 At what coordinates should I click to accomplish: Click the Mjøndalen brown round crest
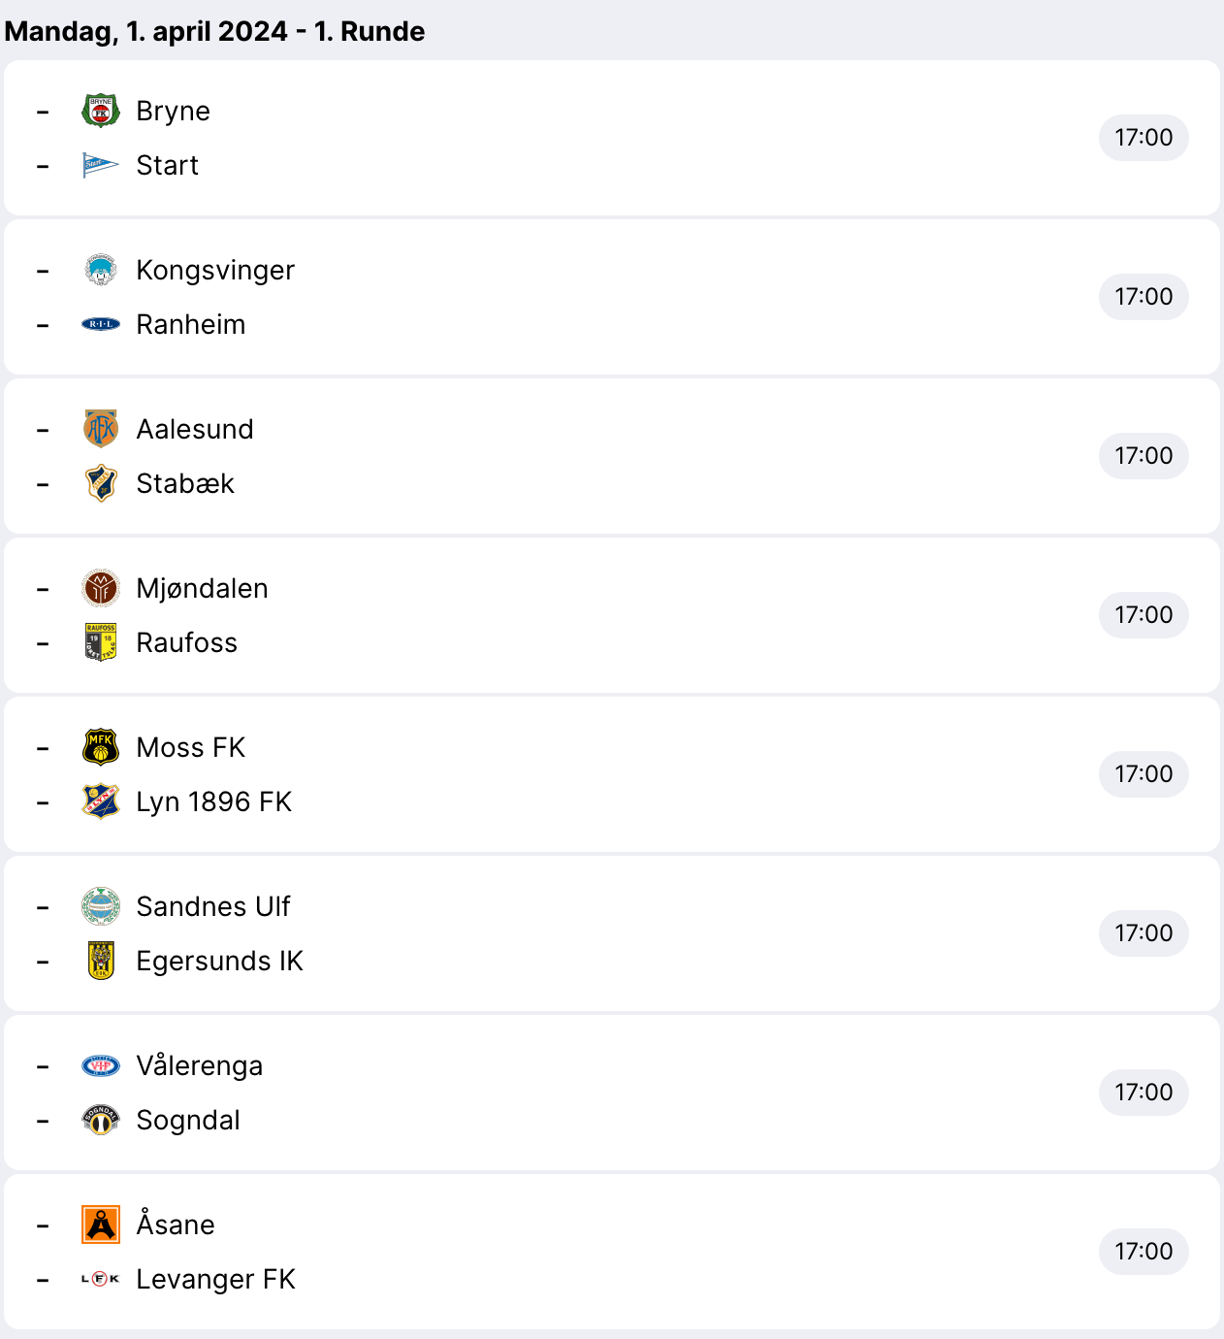click(x=101, y=588)
